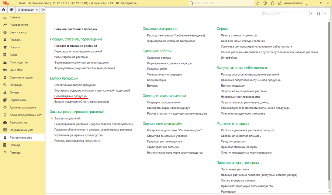The height and width of the screenshot is (195, 332).
Task: Switch to the Информация tab
Action: tap(26, 10)
